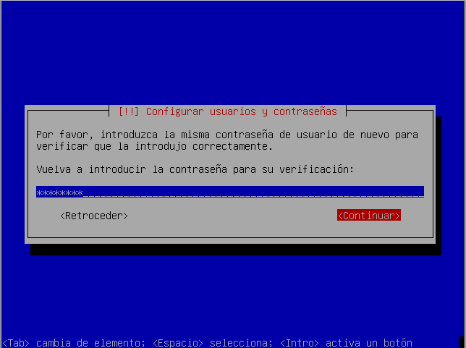
Task: Focus the password verification input field
Action: (x=230, y=192)
